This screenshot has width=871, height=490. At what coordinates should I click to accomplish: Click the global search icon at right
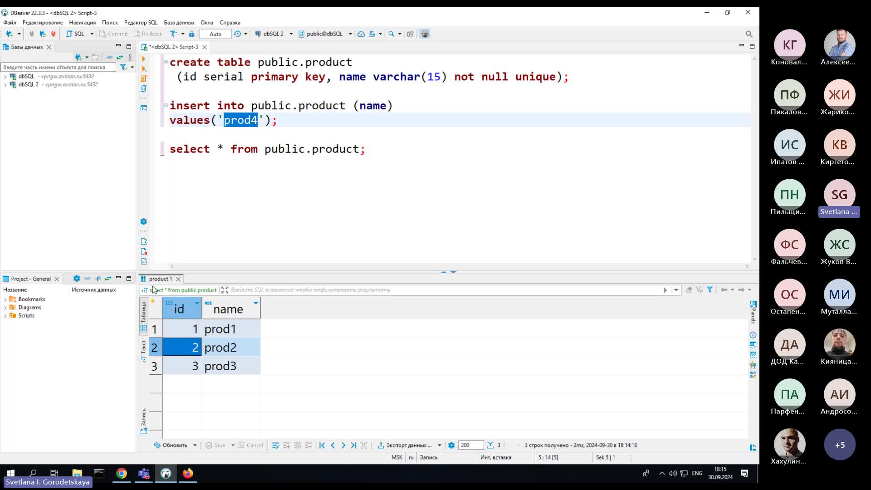click(x=749, y=34)
